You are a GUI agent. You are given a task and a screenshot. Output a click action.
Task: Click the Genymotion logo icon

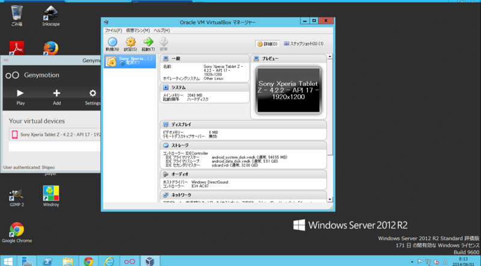12,75
